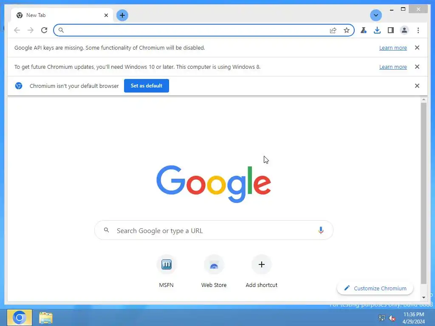Screen dimensions: 435x326
Task: Bookmark this tab with the star icon
Action: 347,30
